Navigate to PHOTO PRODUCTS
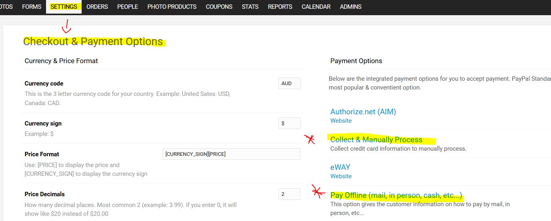Viewport: 551px width, 221px height. tap(172, 7)
